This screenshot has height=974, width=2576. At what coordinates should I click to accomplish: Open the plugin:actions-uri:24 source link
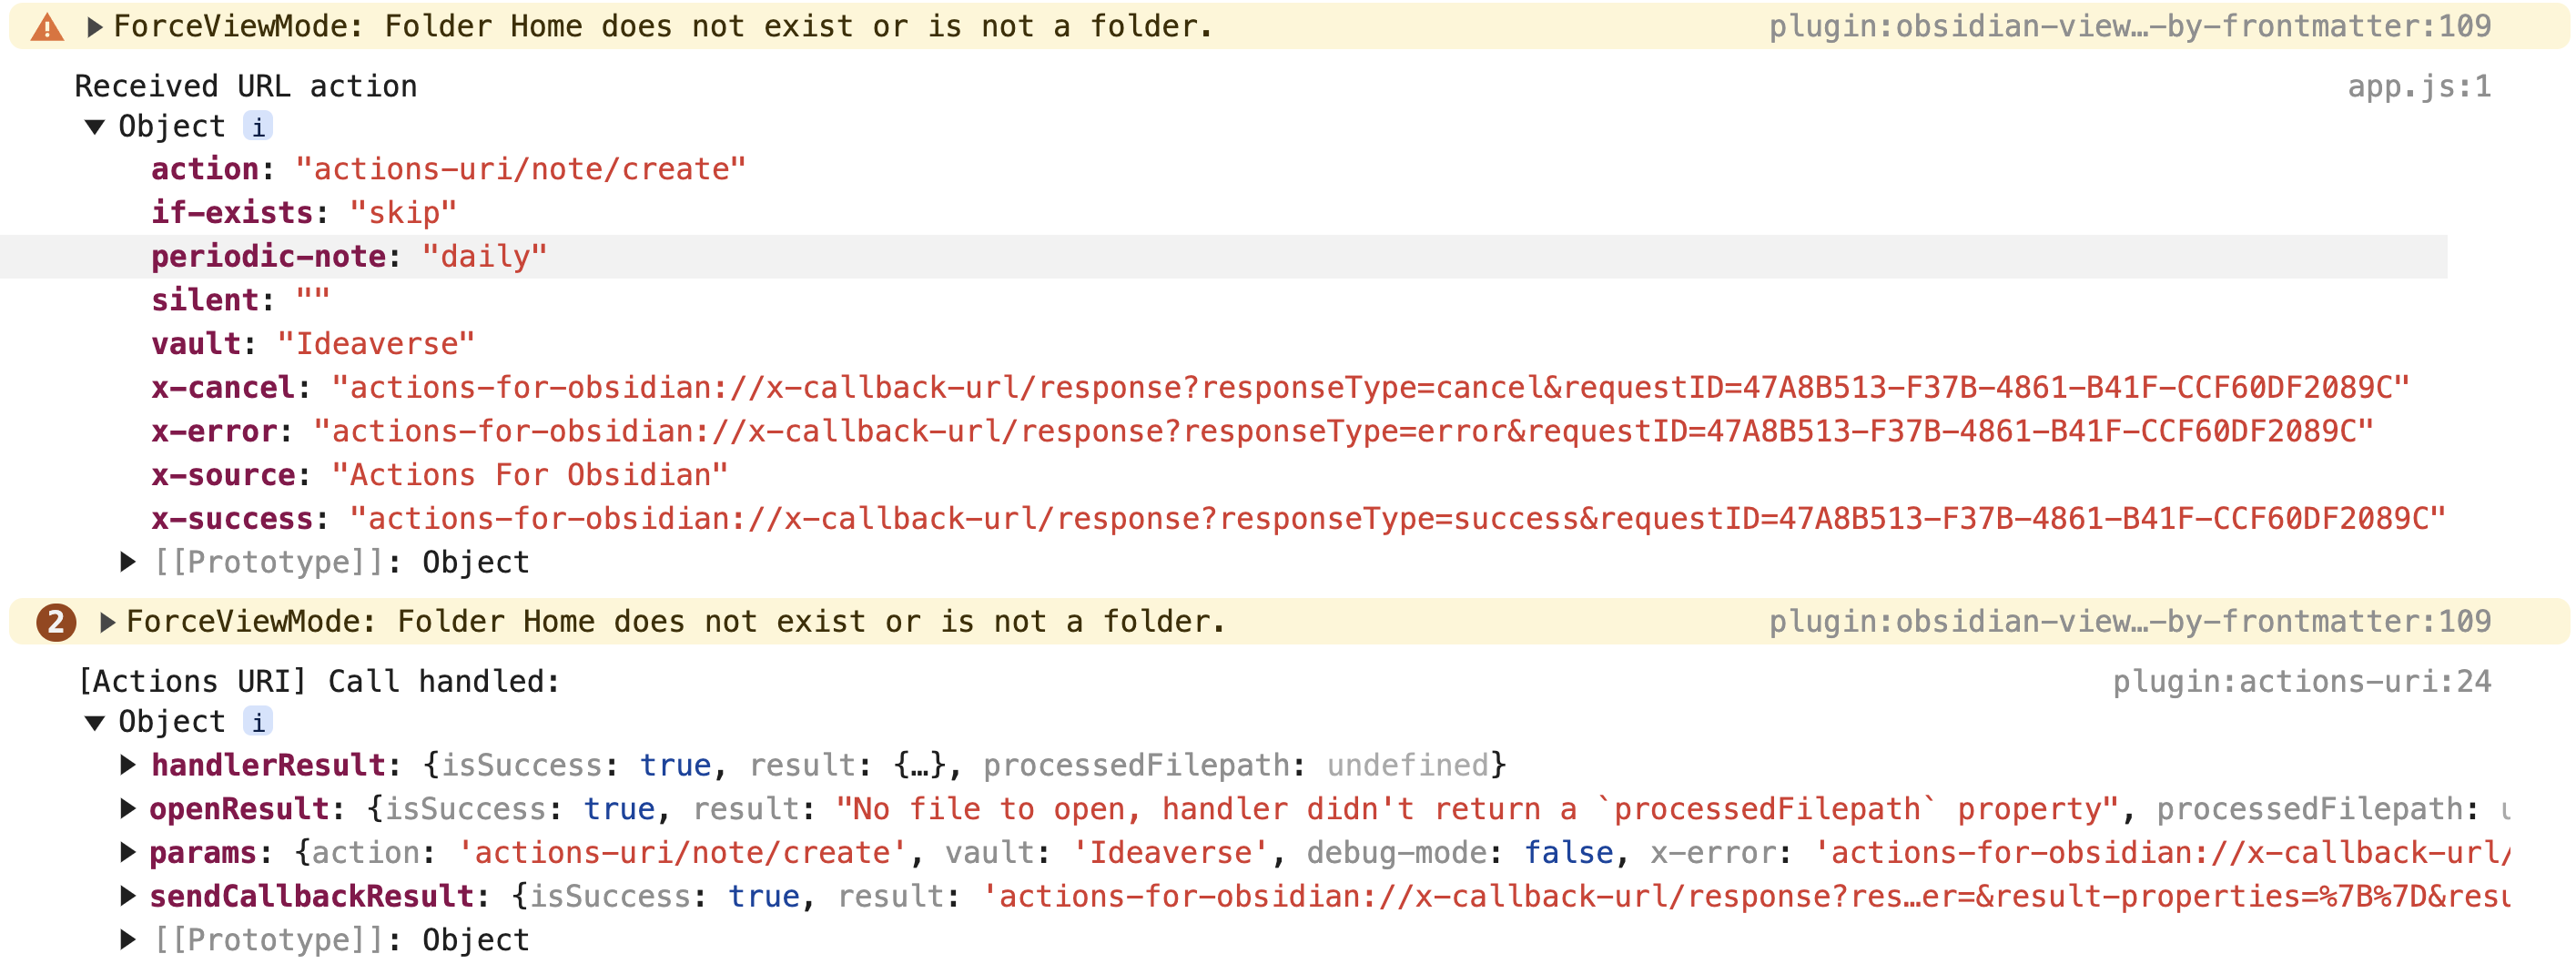2301,682
